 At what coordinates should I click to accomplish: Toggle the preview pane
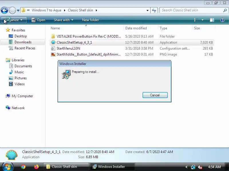(212, 20)
